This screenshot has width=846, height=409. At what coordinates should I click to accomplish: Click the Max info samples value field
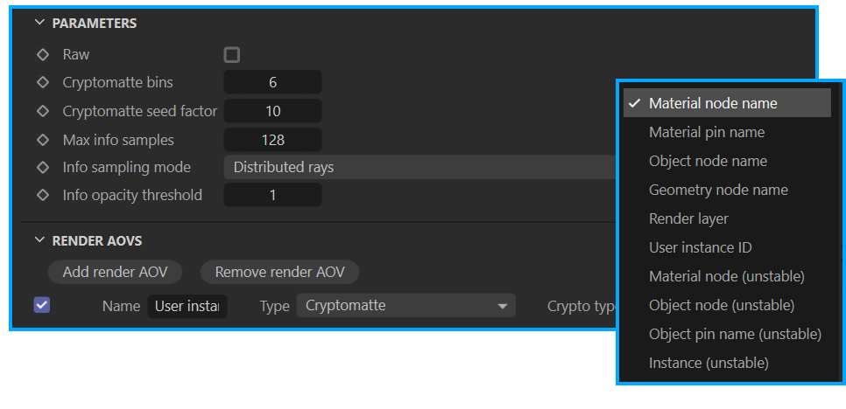click(x=272, y=140)
